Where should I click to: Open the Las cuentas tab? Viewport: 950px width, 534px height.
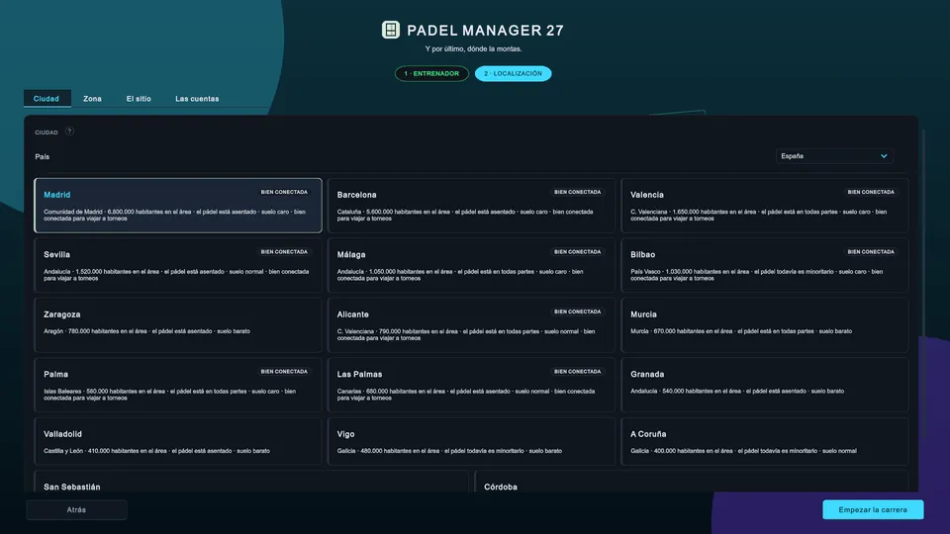(197, 99)
